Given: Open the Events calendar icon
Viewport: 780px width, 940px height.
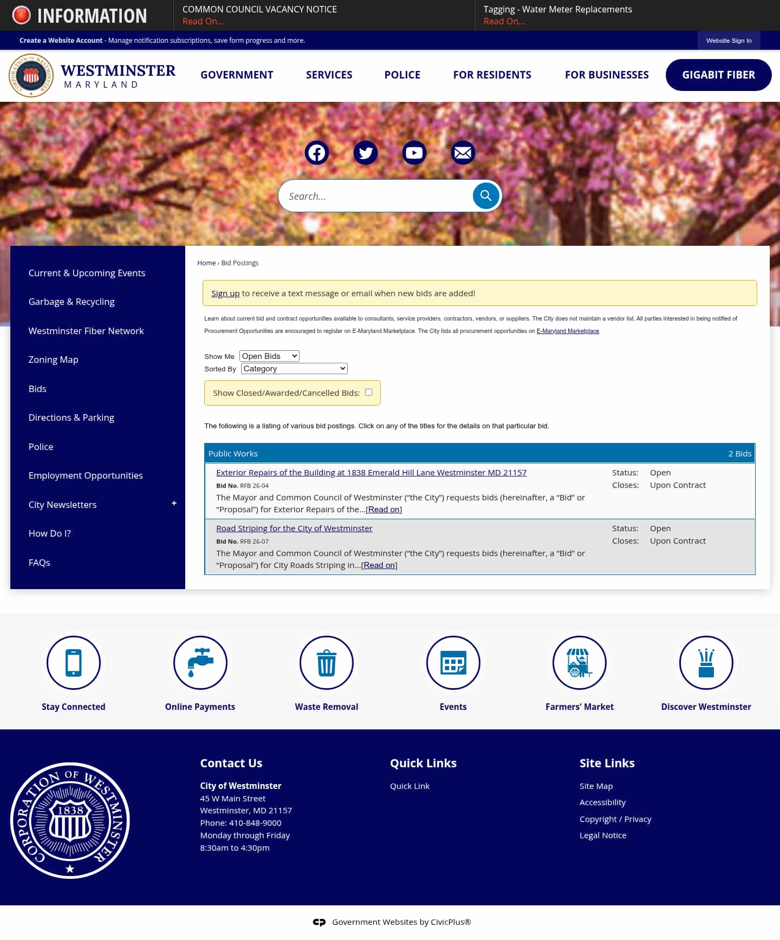Looking at the screenshot, I should (x=453, y=663).
